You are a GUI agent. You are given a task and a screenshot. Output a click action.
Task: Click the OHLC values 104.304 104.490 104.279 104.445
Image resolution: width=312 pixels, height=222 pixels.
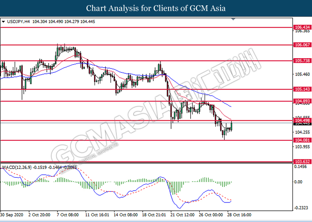coord(64,22)
